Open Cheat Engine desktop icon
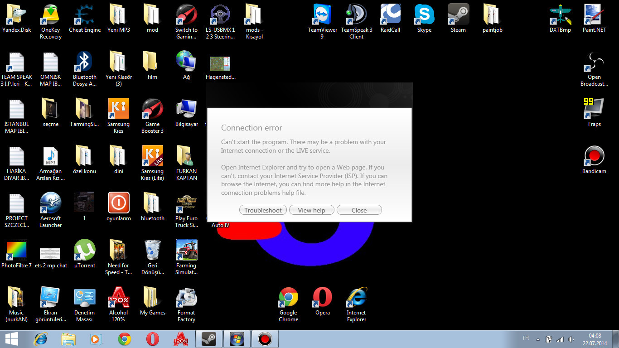The width and height of the screenshot is (619, 348). point(85,19)
